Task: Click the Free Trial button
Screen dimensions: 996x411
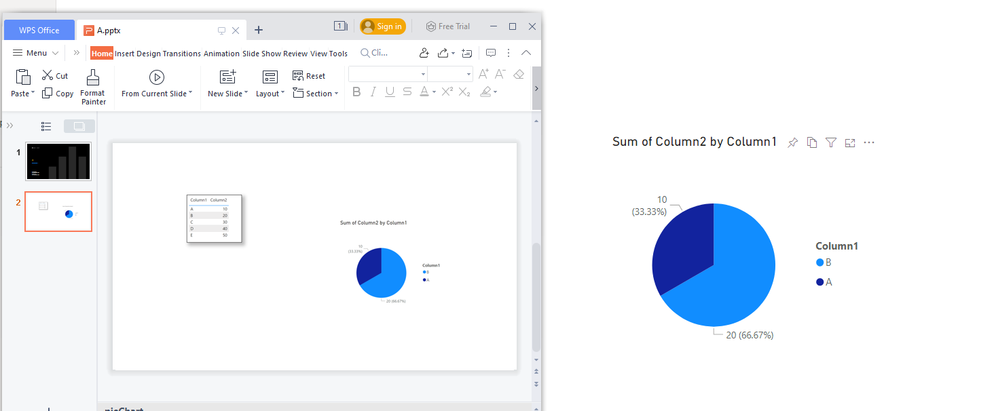Action: [x=447, y=26]
